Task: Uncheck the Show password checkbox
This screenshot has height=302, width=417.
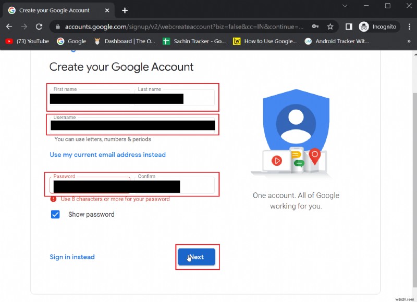Action: [55, 214]
